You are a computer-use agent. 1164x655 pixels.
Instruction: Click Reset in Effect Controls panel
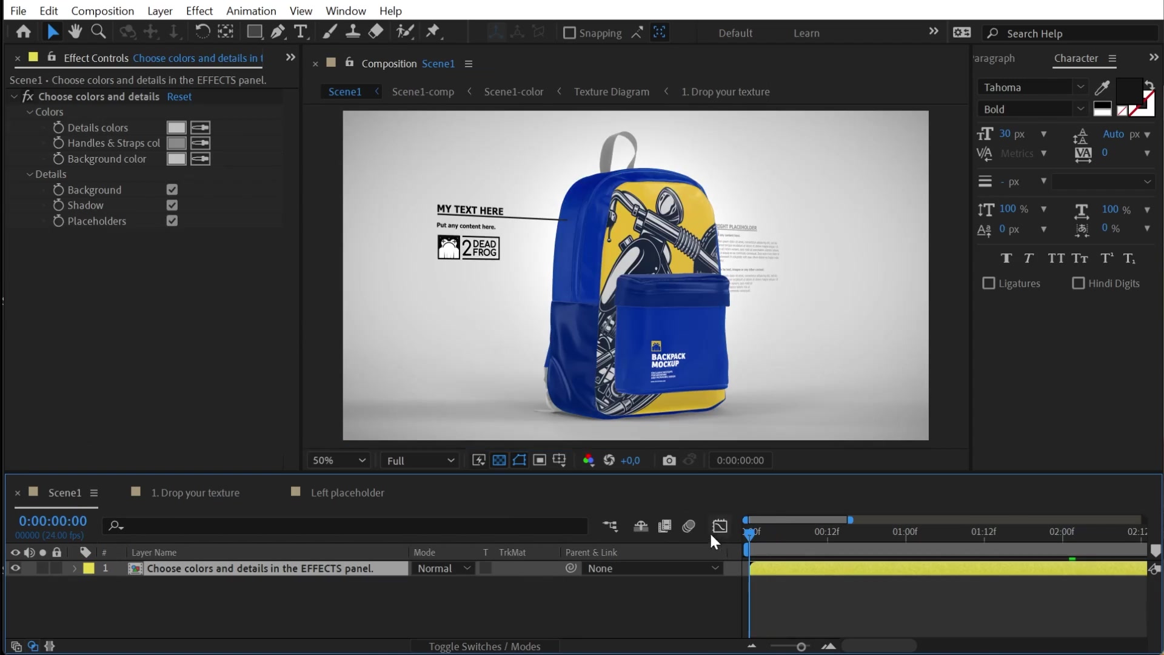click(178, 96)
